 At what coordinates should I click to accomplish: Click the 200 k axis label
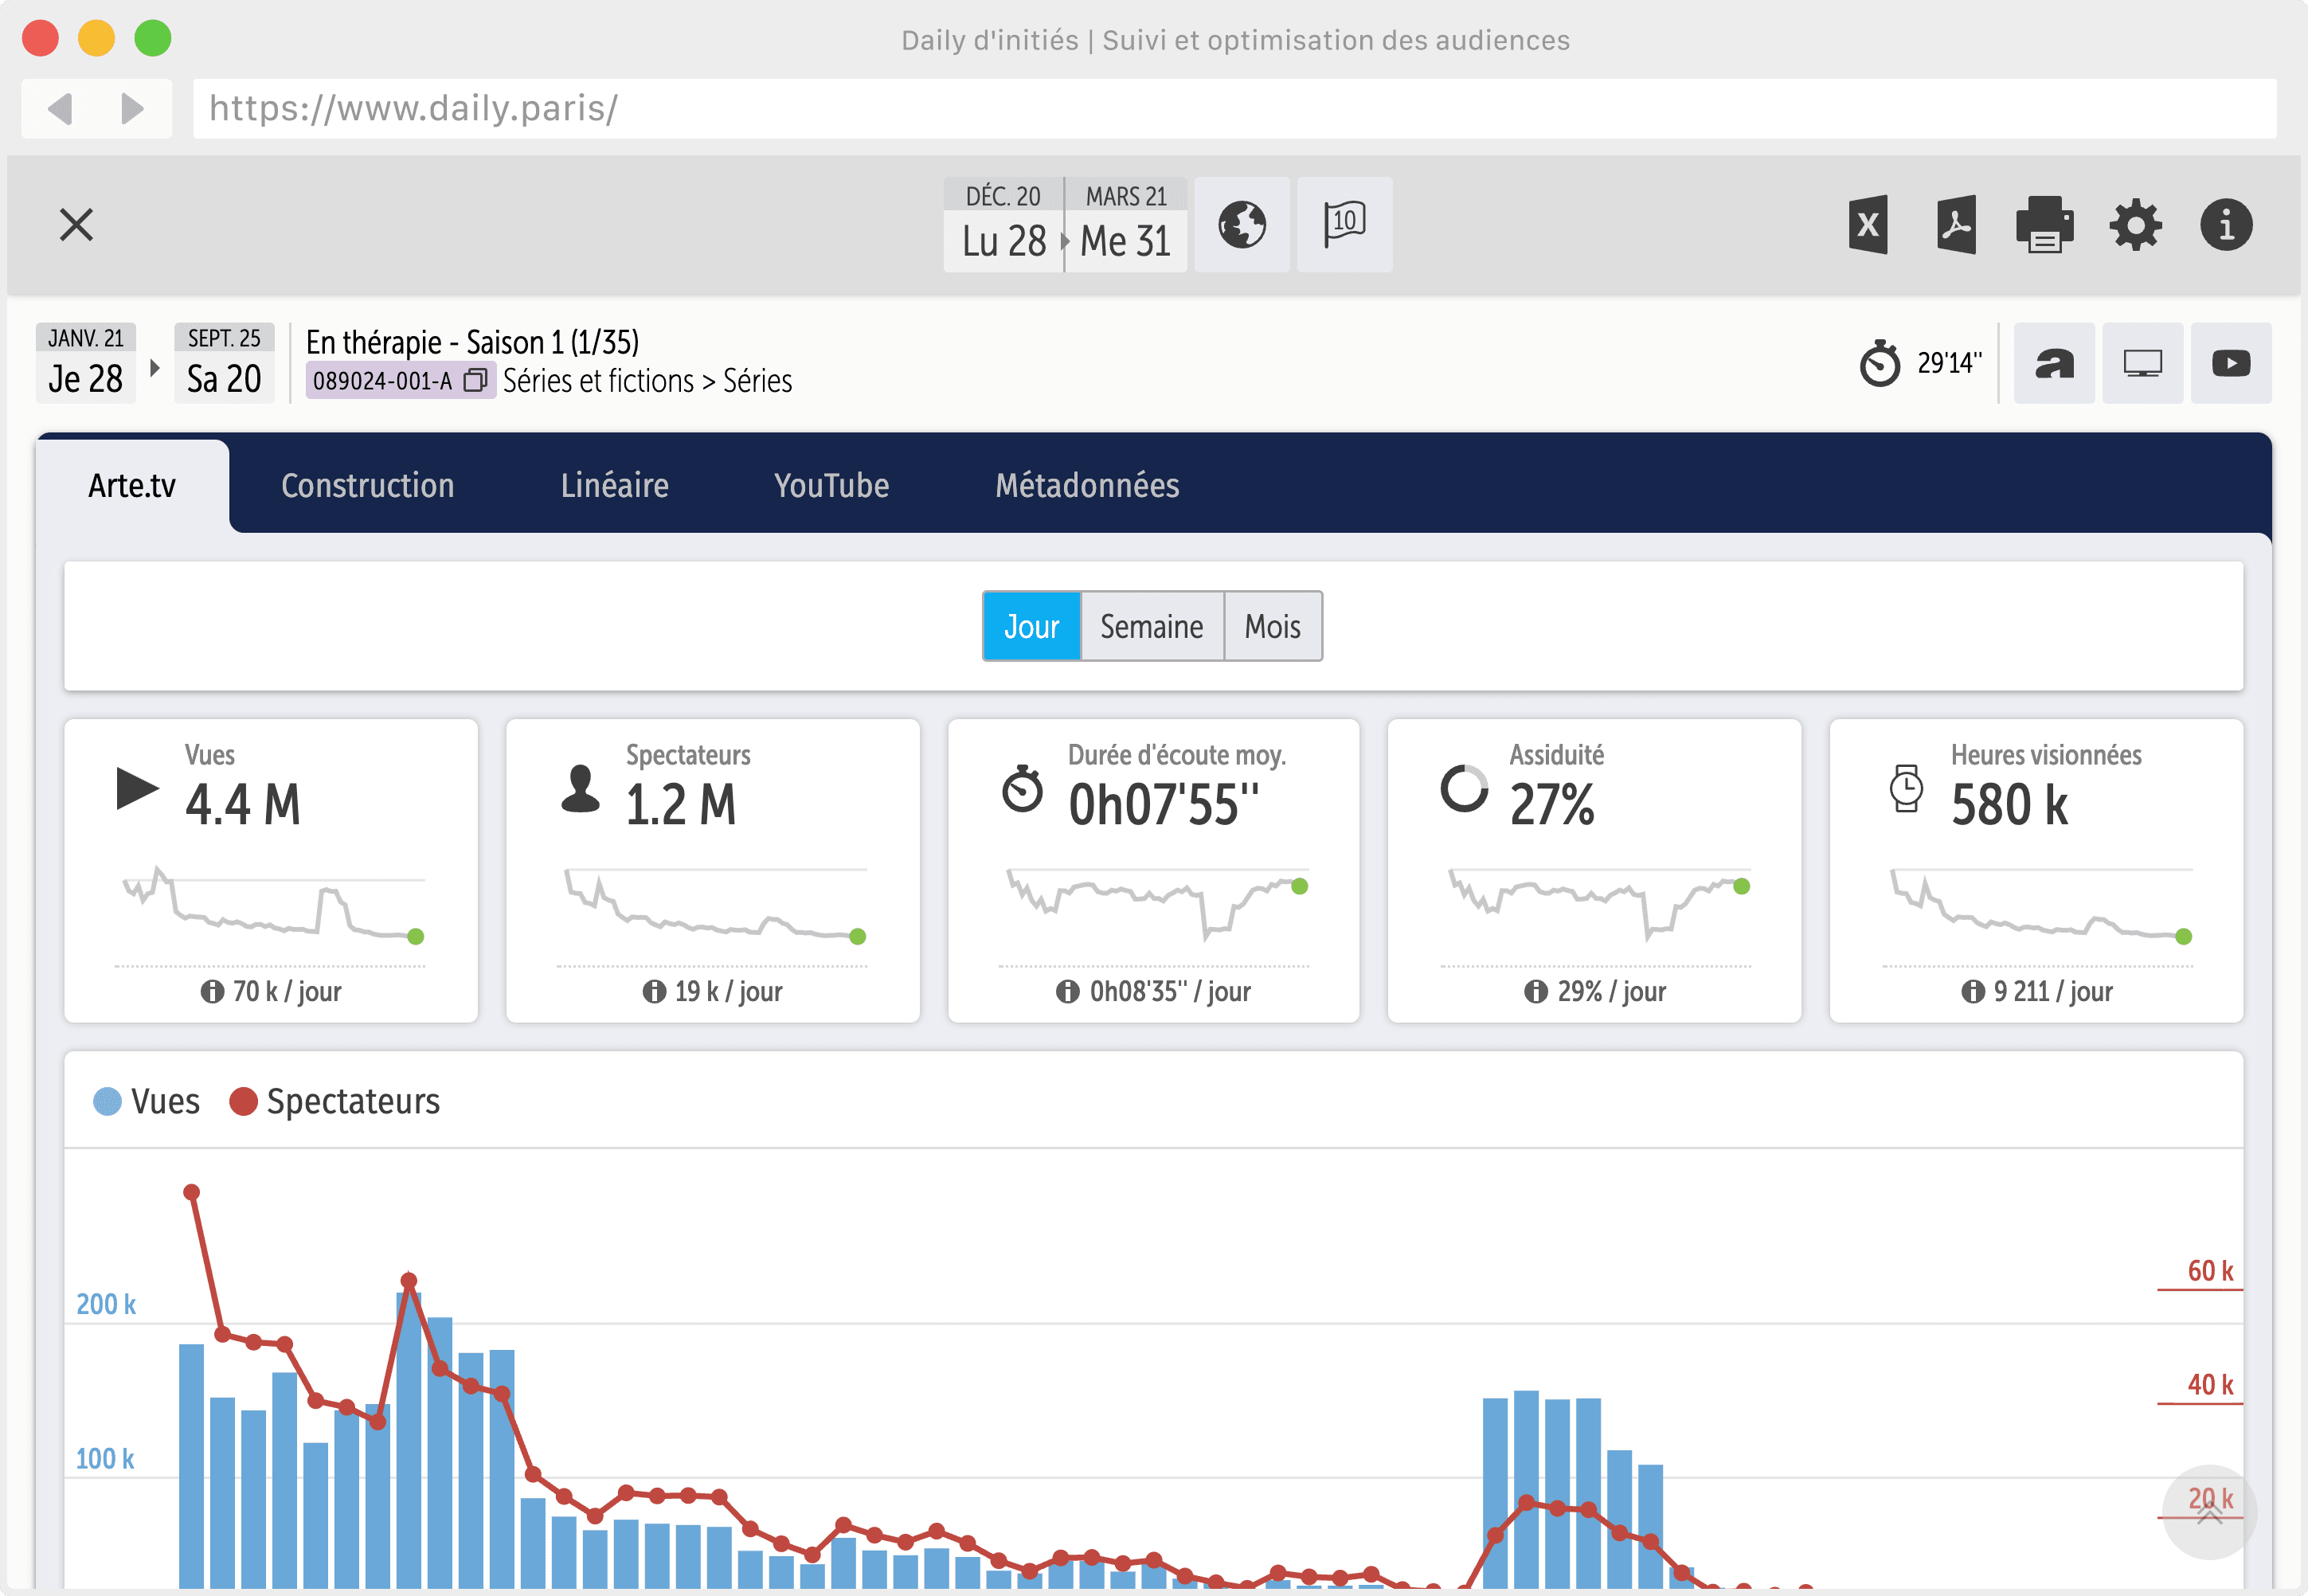pyautogui.click(x=106, y=1304)
